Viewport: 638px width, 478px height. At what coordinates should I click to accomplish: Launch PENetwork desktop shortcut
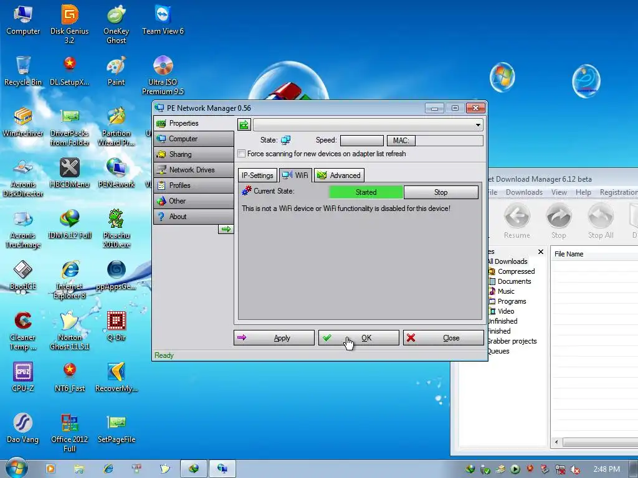point(116,173)
